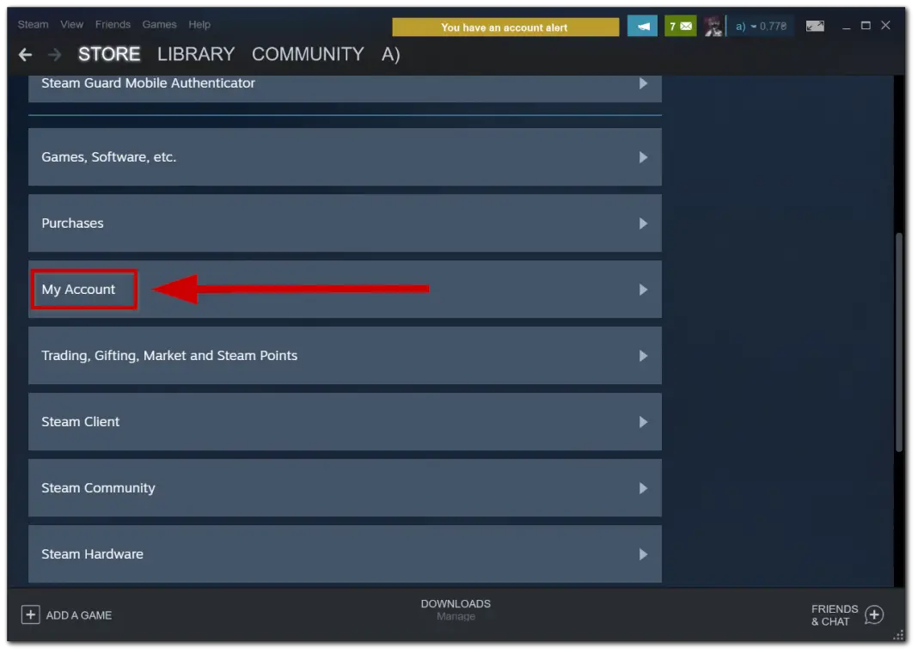The height and width of the screenshot is (654, 918).
Task: Open the inbox showing 7 notifications
Action: pyautogui.click(x=680, y=25)
